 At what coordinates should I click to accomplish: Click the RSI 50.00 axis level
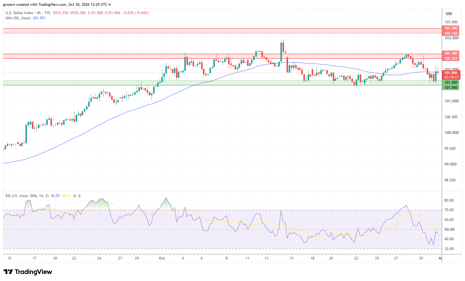click(x=449, y=230)
